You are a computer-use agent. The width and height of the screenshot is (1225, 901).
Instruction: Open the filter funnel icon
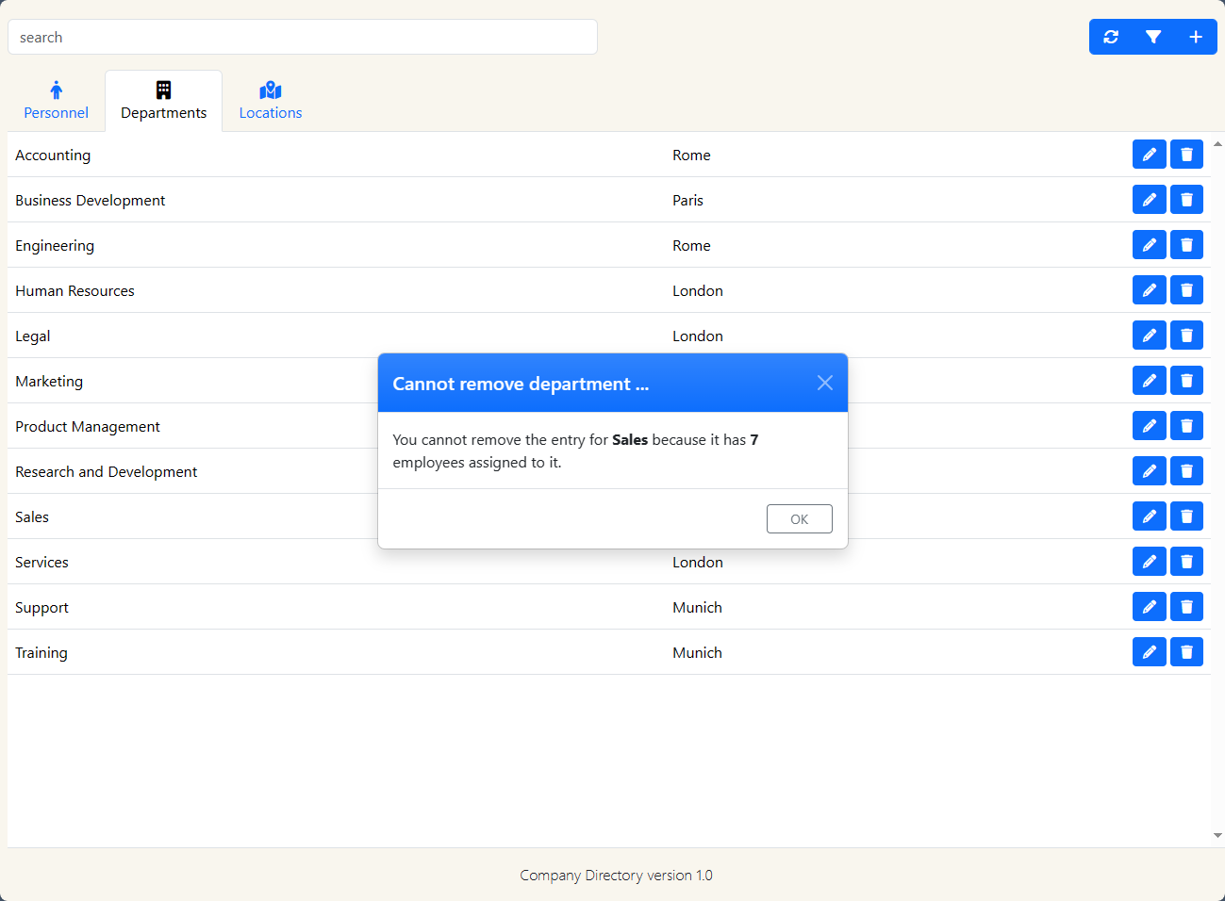coord(1153,37)
